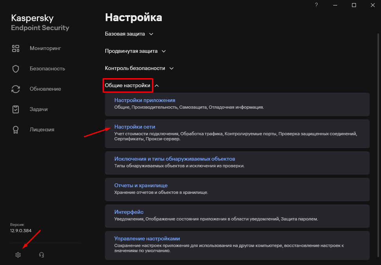381x265 pixels.
Task: Click the Security shield icon
Action: coord(16,69)
